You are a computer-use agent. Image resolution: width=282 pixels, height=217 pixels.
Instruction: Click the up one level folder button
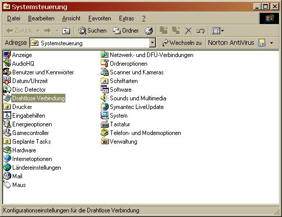pos(66,31)
